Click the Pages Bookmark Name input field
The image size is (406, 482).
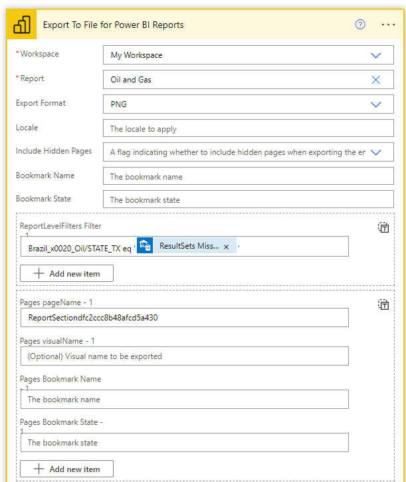(x=185, y=400)
